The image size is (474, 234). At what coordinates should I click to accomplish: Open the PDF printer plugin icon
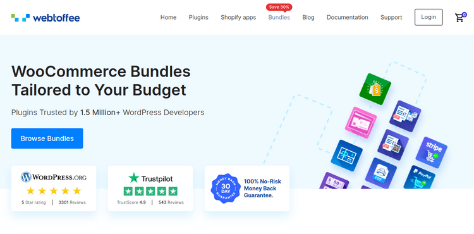tap(381, 173)
